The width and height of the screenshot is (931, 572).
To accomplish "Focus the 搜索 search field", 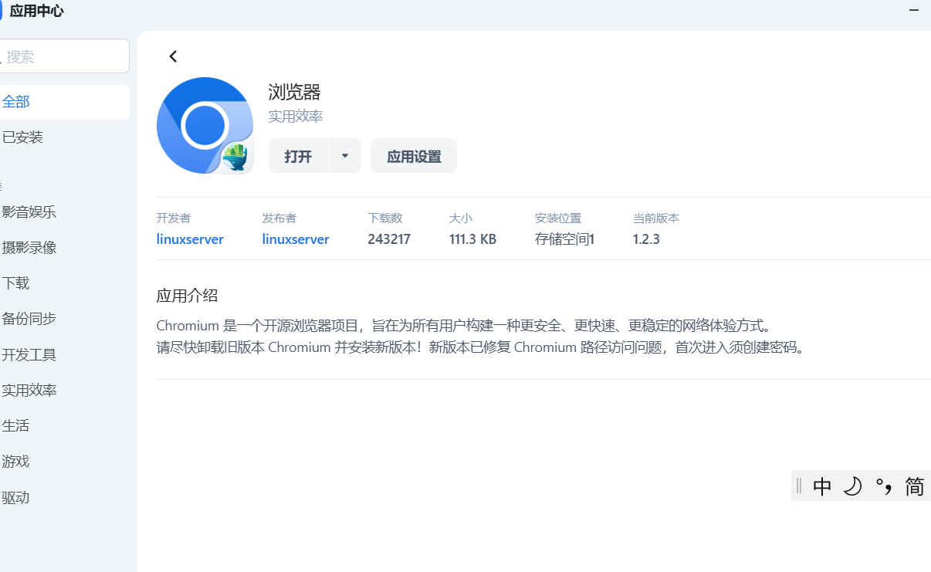I will [x=65, y=56].
